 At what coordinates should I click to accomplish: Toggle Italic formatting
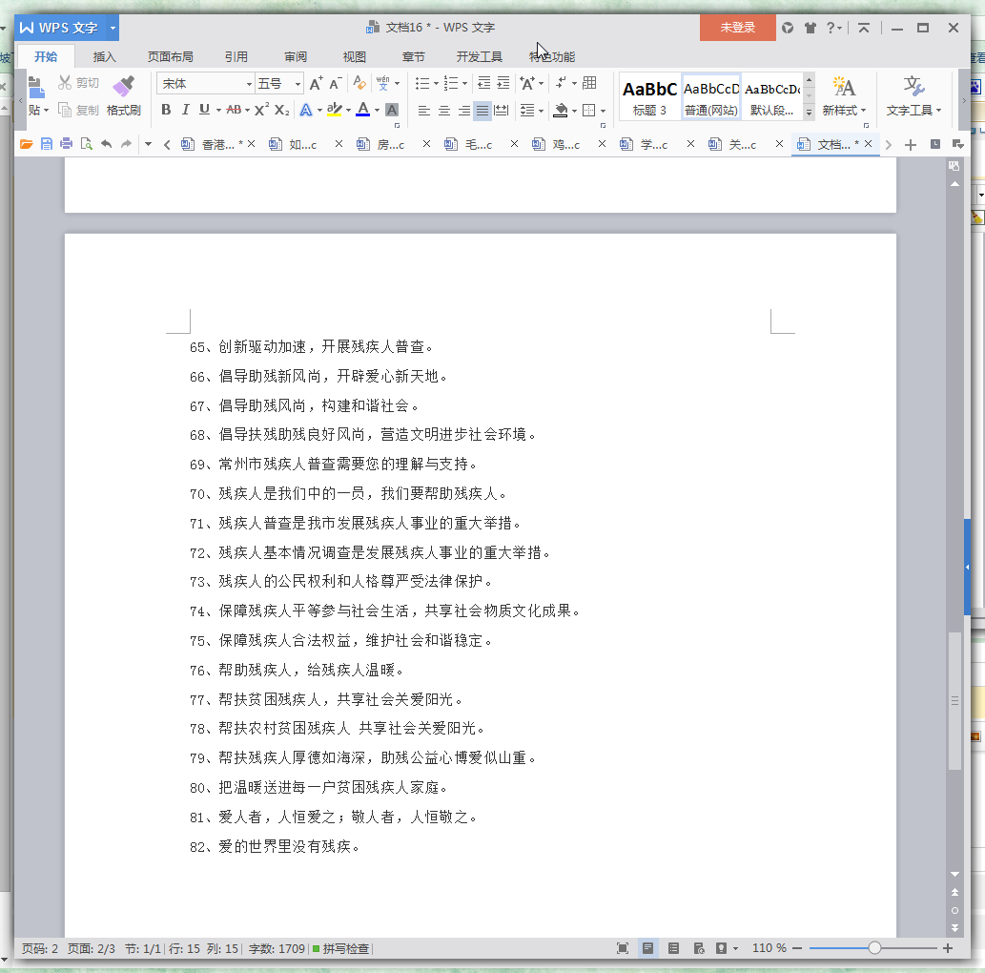(x=185, y=110)
